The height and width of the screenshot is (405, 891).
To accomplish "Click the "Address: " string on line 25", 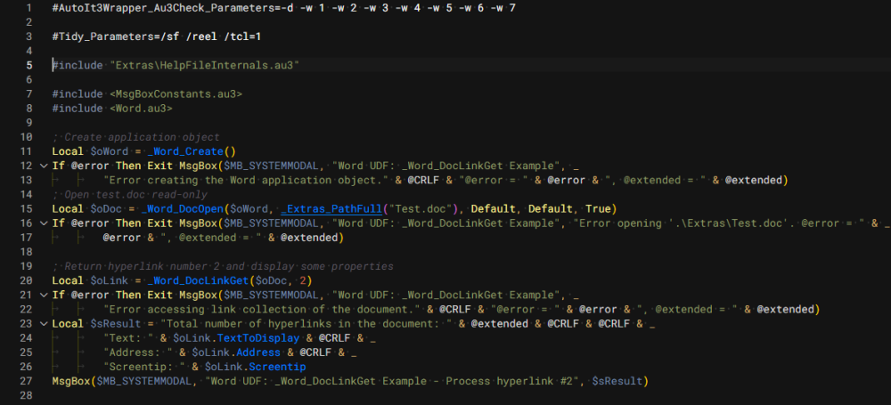I will [138, 352].
